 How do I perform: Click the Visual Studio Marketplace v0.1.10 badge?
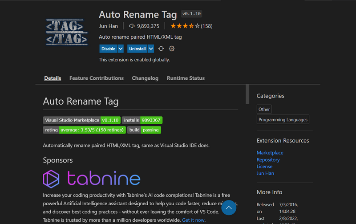[x=82, y=120]
